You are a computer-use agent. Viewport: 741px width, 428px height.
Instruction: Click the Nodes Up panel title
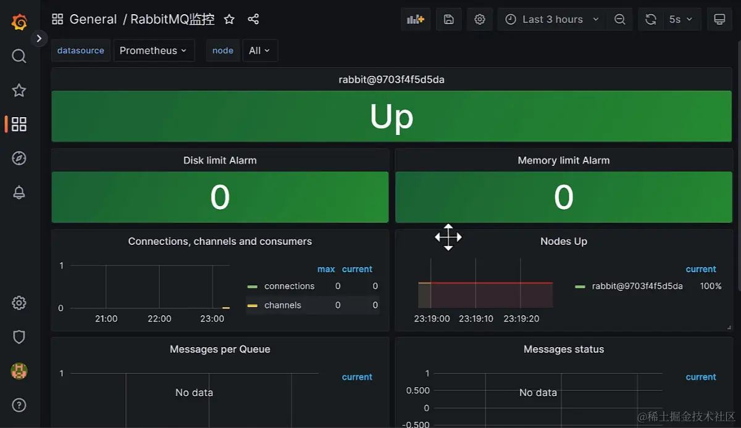click(564, 241)
